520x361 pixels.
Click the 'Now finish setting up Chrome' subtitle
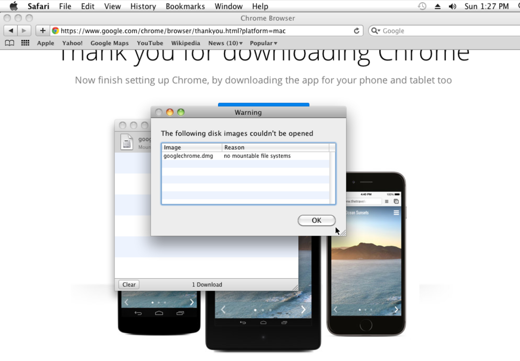263,80
